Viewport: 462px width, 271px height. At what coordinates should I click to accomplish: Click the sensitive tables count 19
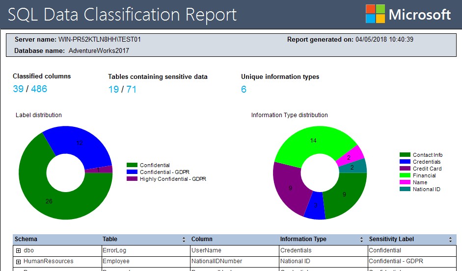pos(114,90)
